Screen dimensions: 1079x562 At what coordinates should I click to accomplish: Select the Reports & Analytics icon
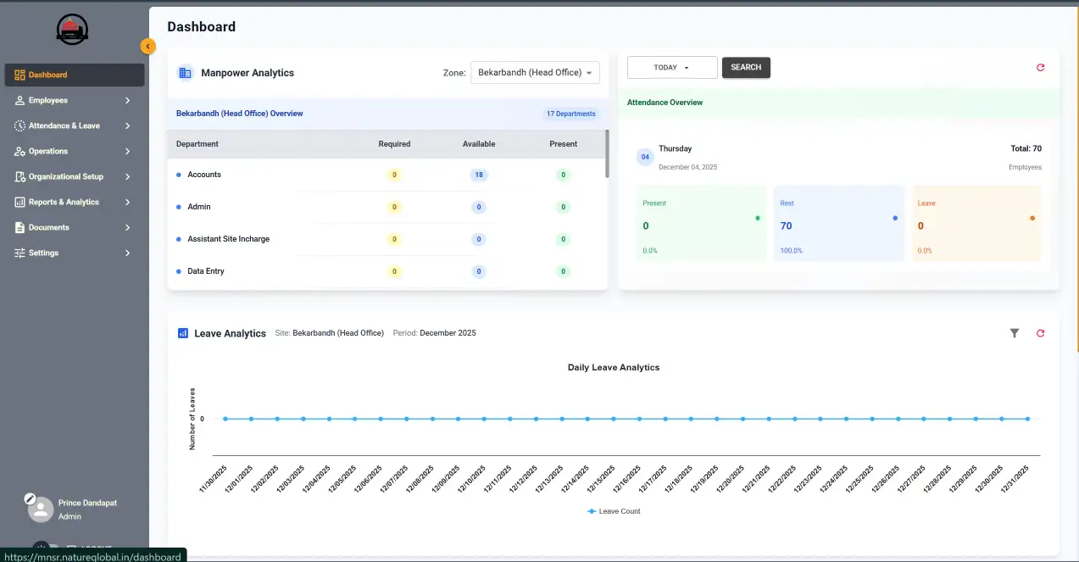(x=19, y=202)
